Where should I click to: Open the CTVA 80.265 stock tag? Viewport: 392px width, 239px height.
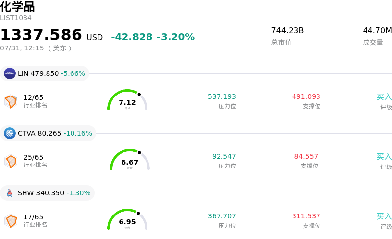click(x=48, y=133)
